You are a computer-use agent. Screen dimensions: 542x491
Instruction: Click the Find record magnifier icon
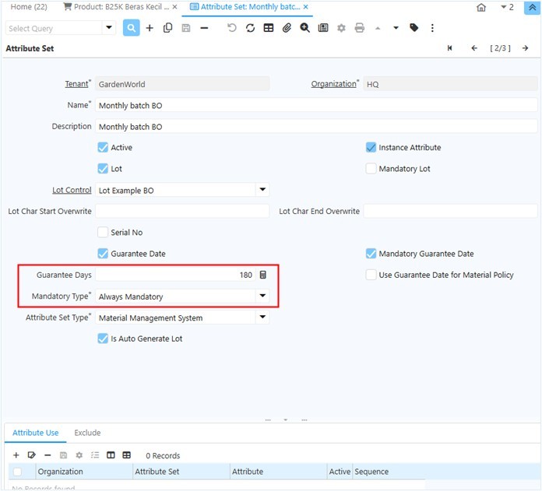click(x=131, y=28)
